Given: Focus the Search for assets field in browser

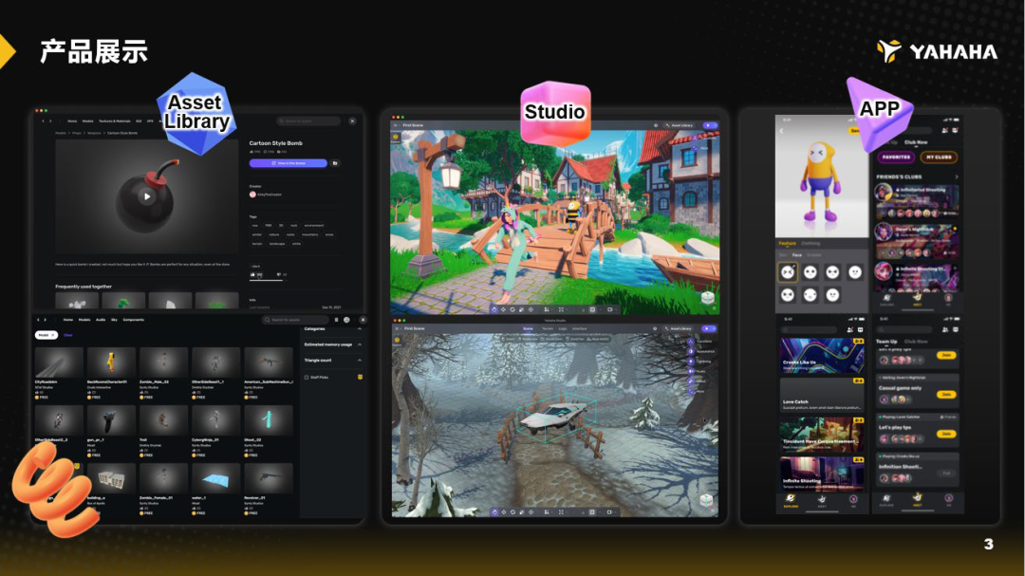Looking at the screenshot, I should coord(295,320).
